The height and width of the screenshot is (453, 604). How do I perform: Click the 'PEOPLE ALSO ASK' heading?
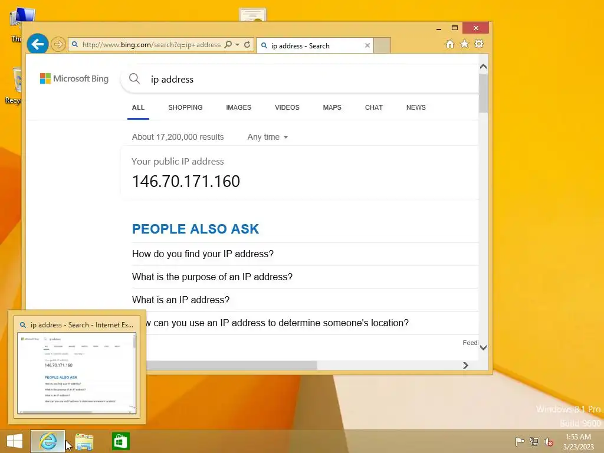[x=195, y=229]
